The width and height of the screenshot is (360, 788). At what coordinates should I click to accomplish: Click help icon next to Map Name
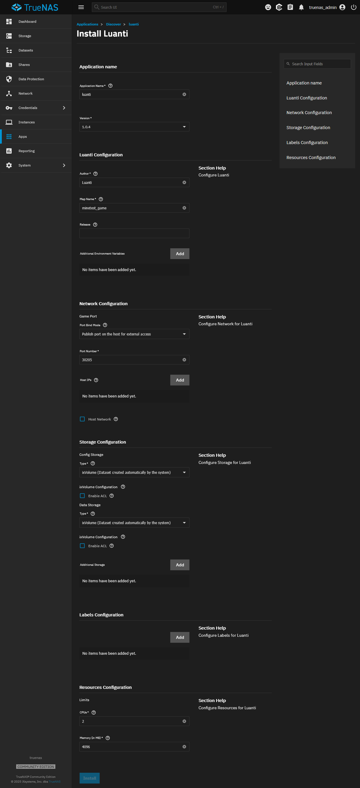101,199
